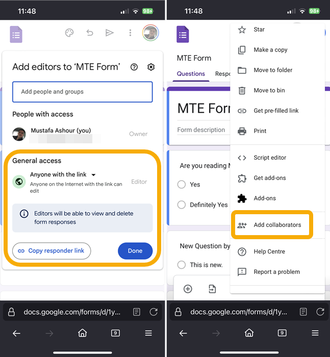The image size is (330, 357).
Task: Reload page in right phone browser
Action: 320,312
